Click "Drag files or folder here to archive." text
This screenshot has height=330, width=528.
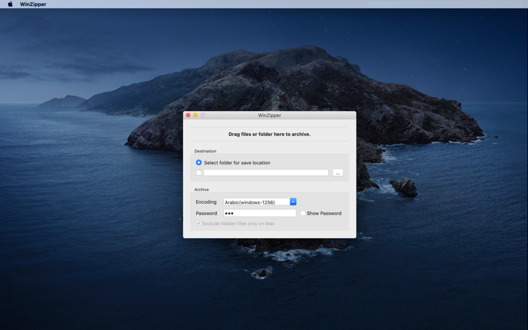pyautogui.click(x=269, y=134)
